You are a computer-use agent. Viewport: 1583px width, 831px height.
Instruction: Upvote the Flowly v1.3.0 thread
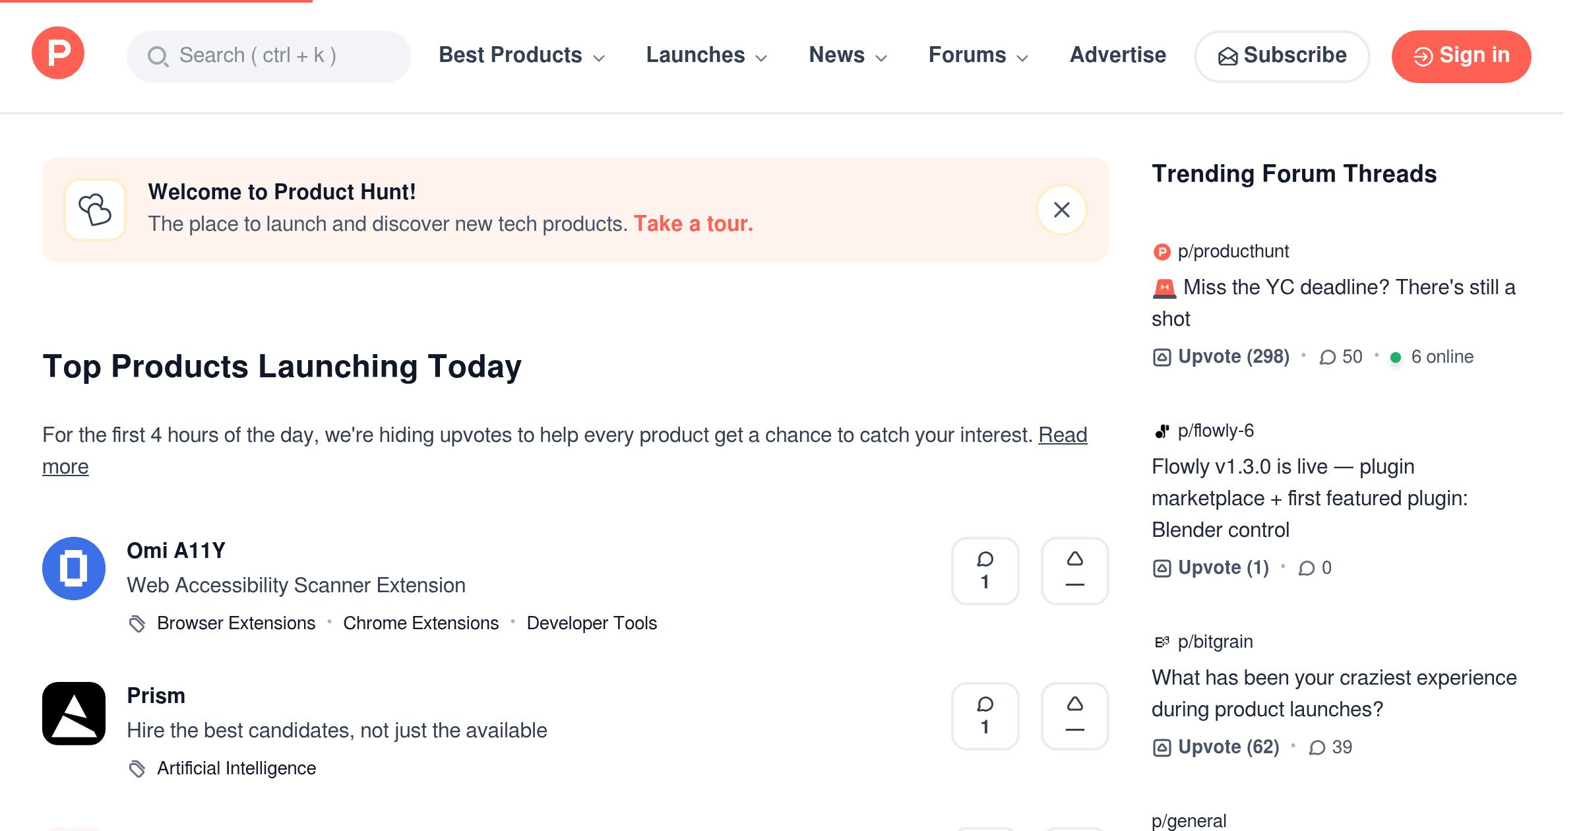click(x=1211, y=568)
